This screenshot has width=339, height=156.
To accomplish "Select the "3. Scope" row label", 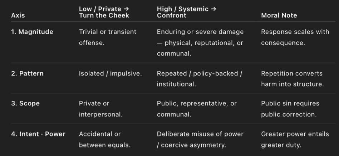I will [25, 104].
